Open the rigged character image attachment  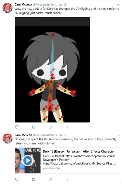(52, 70)
